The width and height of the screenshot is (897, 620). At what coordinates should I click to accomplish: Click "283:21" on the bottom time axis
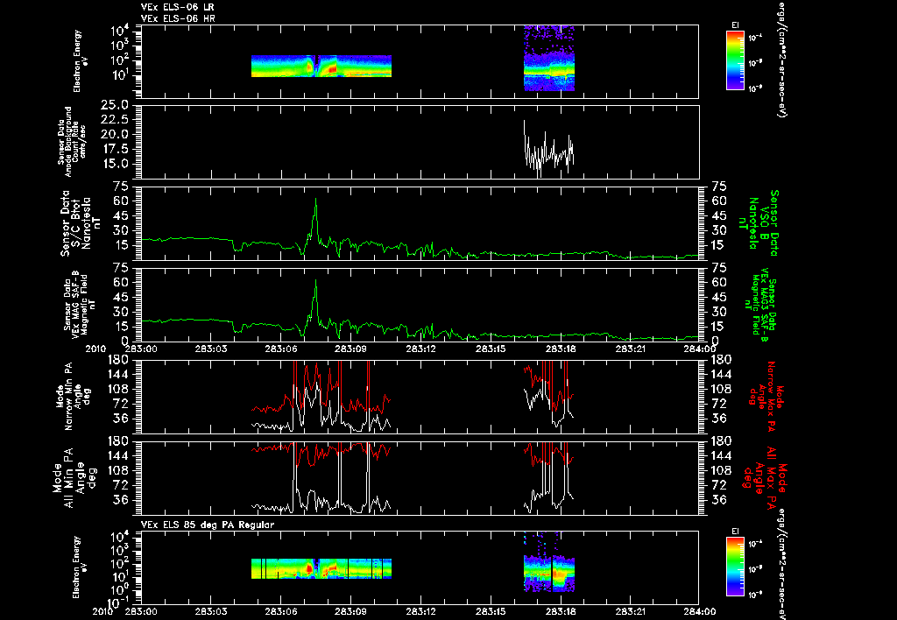[631, 611]
